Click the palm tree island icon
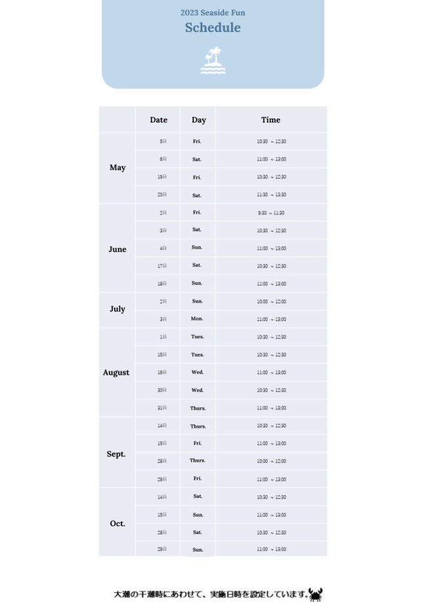Viewport: 426px width, 602px height. (x=213, y=61)
